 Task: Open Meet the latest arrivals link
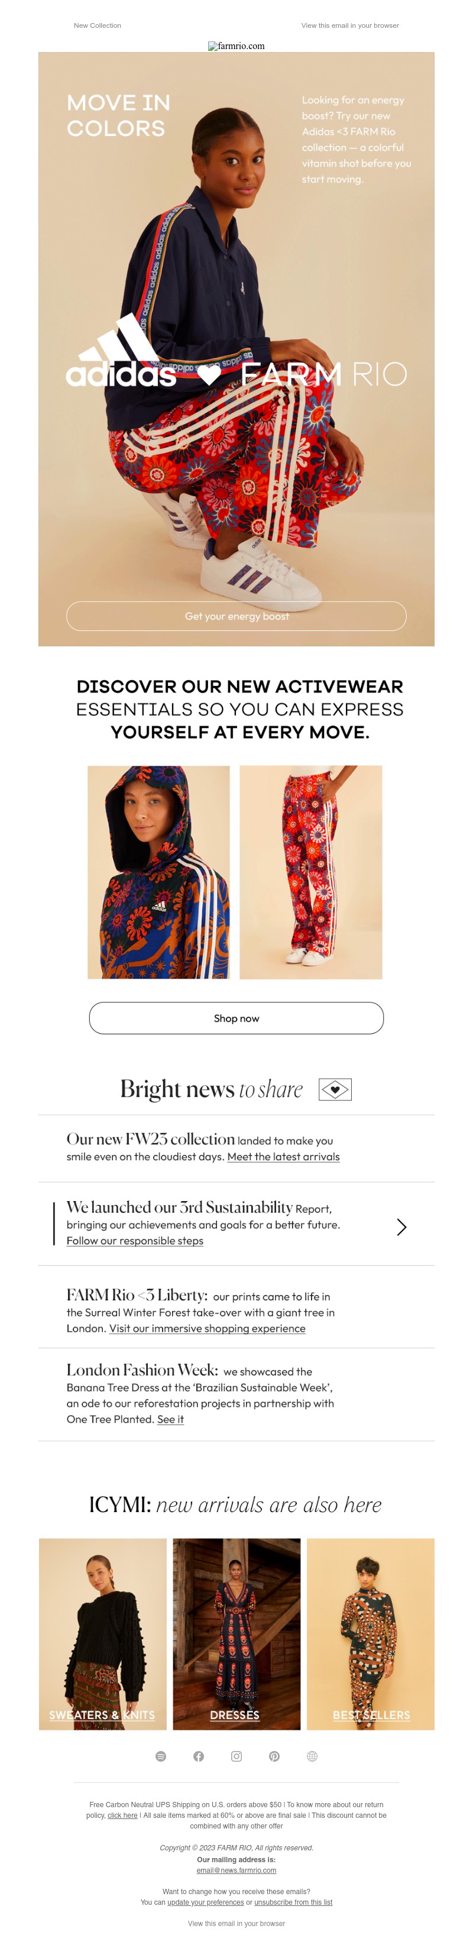coord(284,1156)
